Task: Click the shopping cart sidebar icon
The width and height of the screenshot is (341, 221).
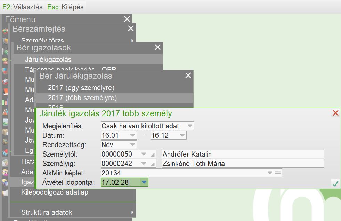Action: pos(5,41)
